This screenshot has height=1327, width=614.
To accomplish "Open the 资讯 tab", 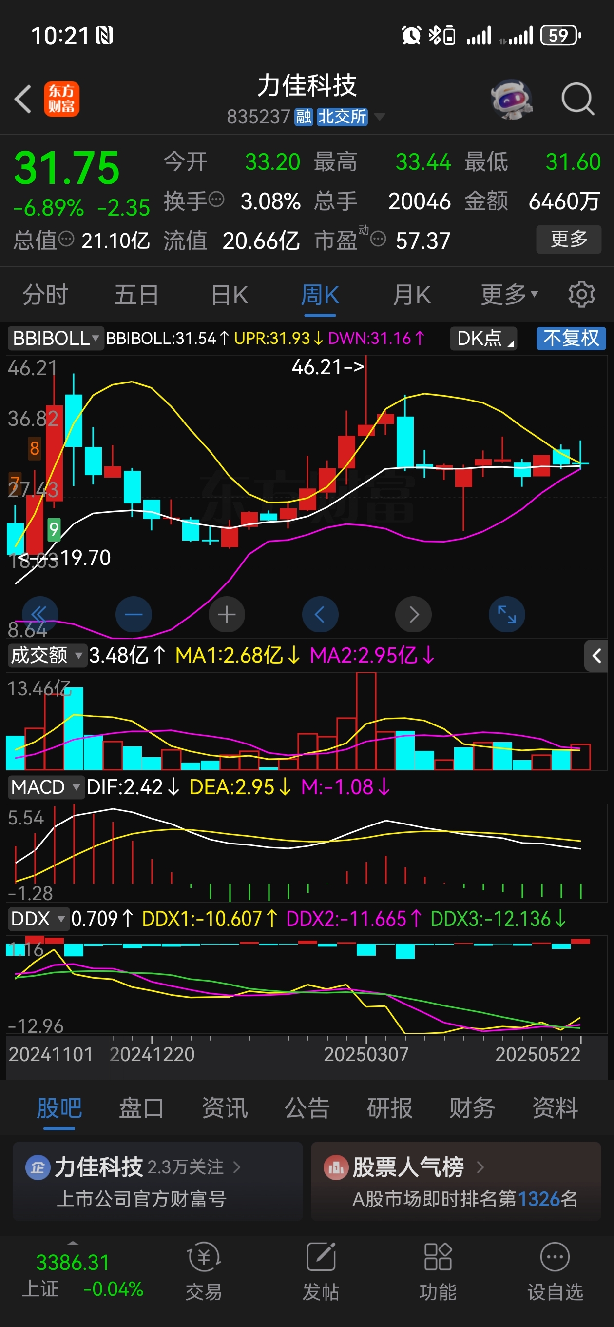I will 224,1107.
